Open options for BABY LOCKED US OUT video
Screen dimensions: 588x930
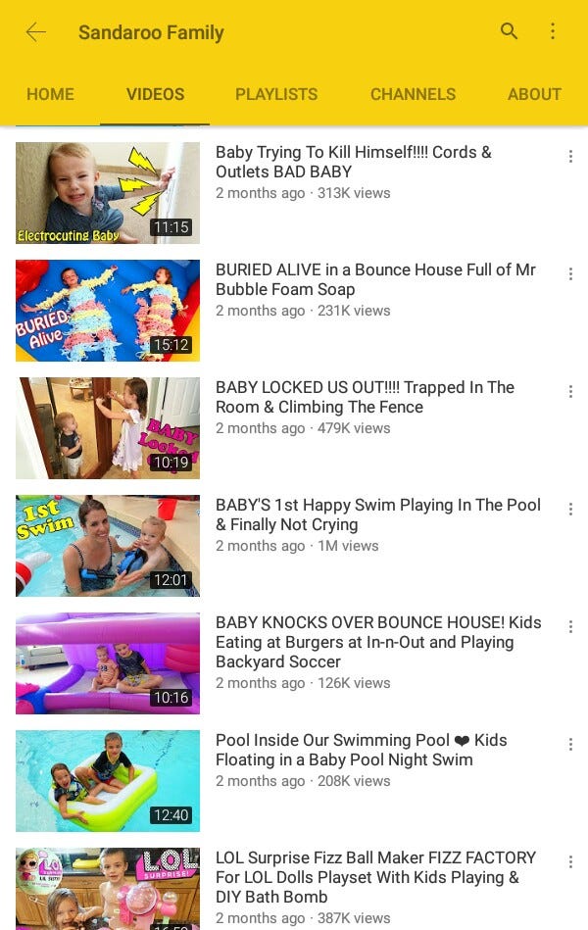tap(570, 391)
